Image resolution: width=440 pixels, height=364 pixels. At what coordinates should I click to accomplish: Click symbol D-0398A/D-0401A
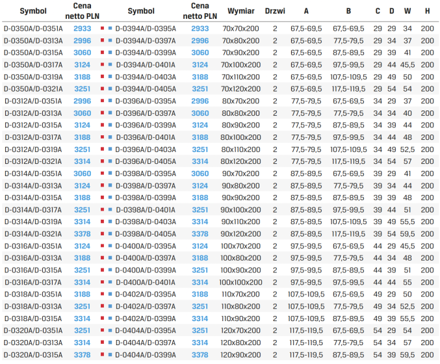(x=146, y=210)
